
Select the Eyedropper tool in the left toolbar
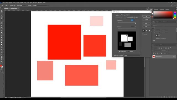(1, 25)
